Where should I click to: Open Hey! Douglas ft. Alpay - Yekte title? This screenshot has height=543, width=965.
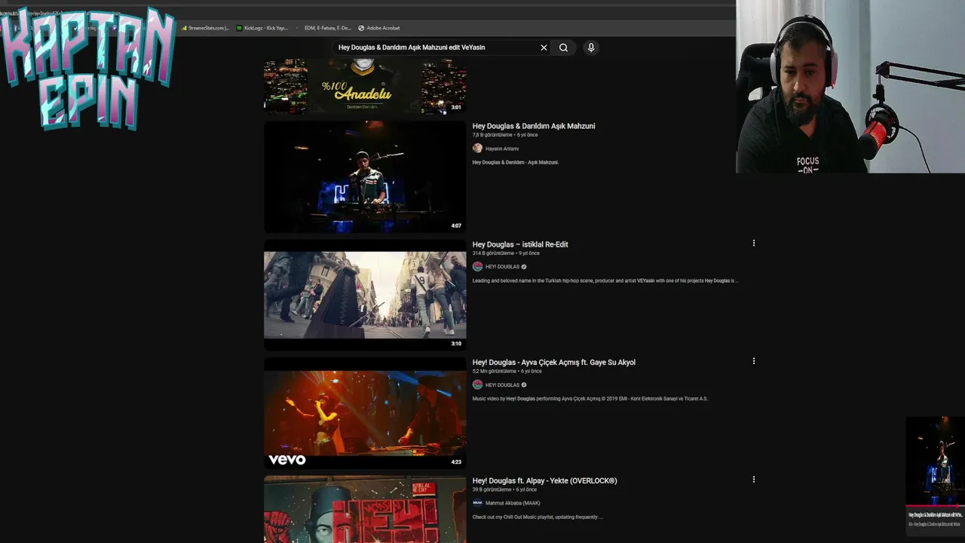pos(544,480)
